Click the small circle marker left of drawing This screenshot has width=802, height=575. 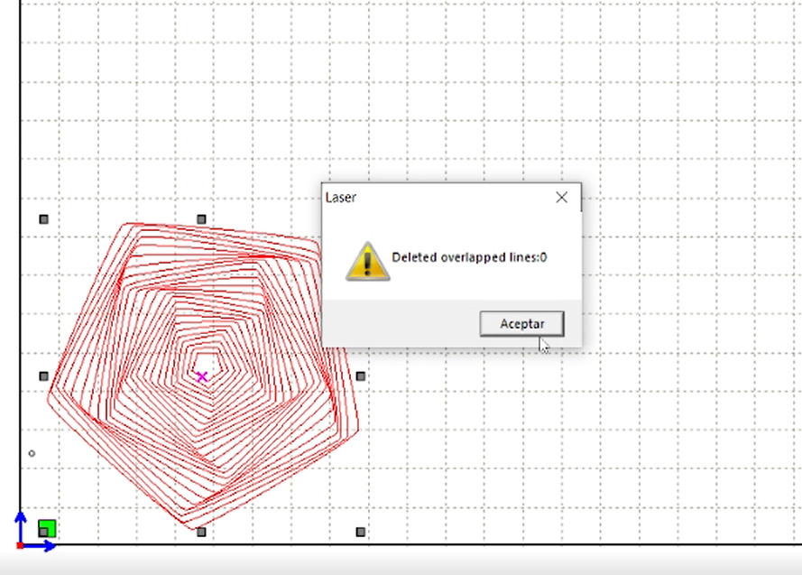tap(32, 453)
